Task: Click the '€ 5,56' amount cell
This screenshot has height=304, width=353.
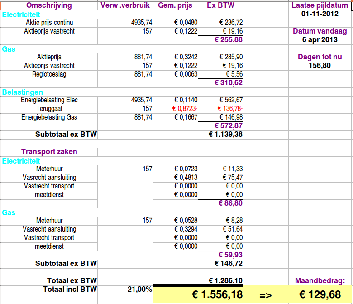Action: (220, 74)
